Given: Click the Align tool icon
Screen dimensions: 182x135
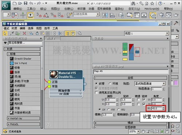Looking at the screenshot, I should click(112, 15).
